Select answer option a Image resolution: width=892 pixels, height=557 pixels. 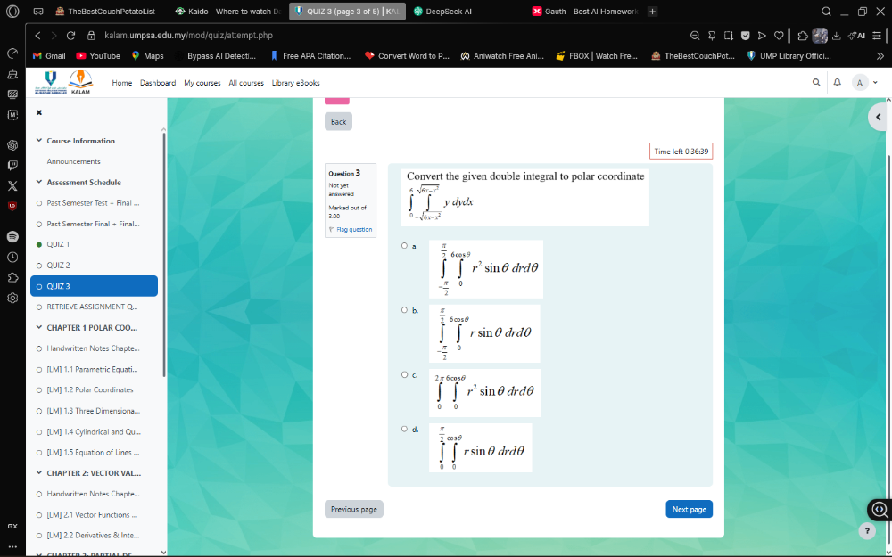pos(404,246)
